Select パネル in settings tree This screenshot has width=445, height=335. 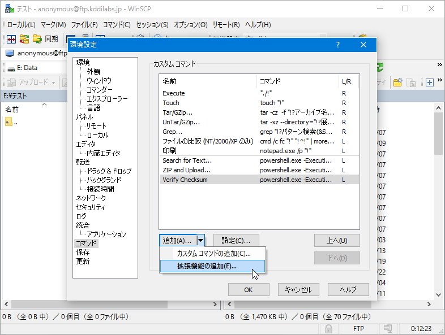(x=84, y=117)
